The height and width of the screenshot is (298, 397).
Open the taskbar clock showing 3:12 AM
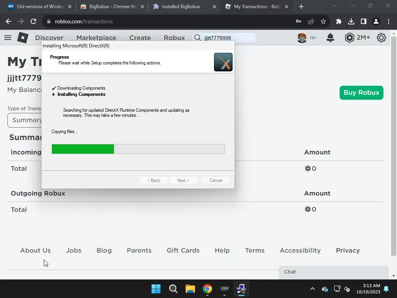(x=368, y=289)
